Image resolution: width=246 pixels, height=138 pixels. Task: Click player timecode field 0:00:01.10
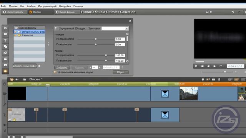click(x=235, y=66)
